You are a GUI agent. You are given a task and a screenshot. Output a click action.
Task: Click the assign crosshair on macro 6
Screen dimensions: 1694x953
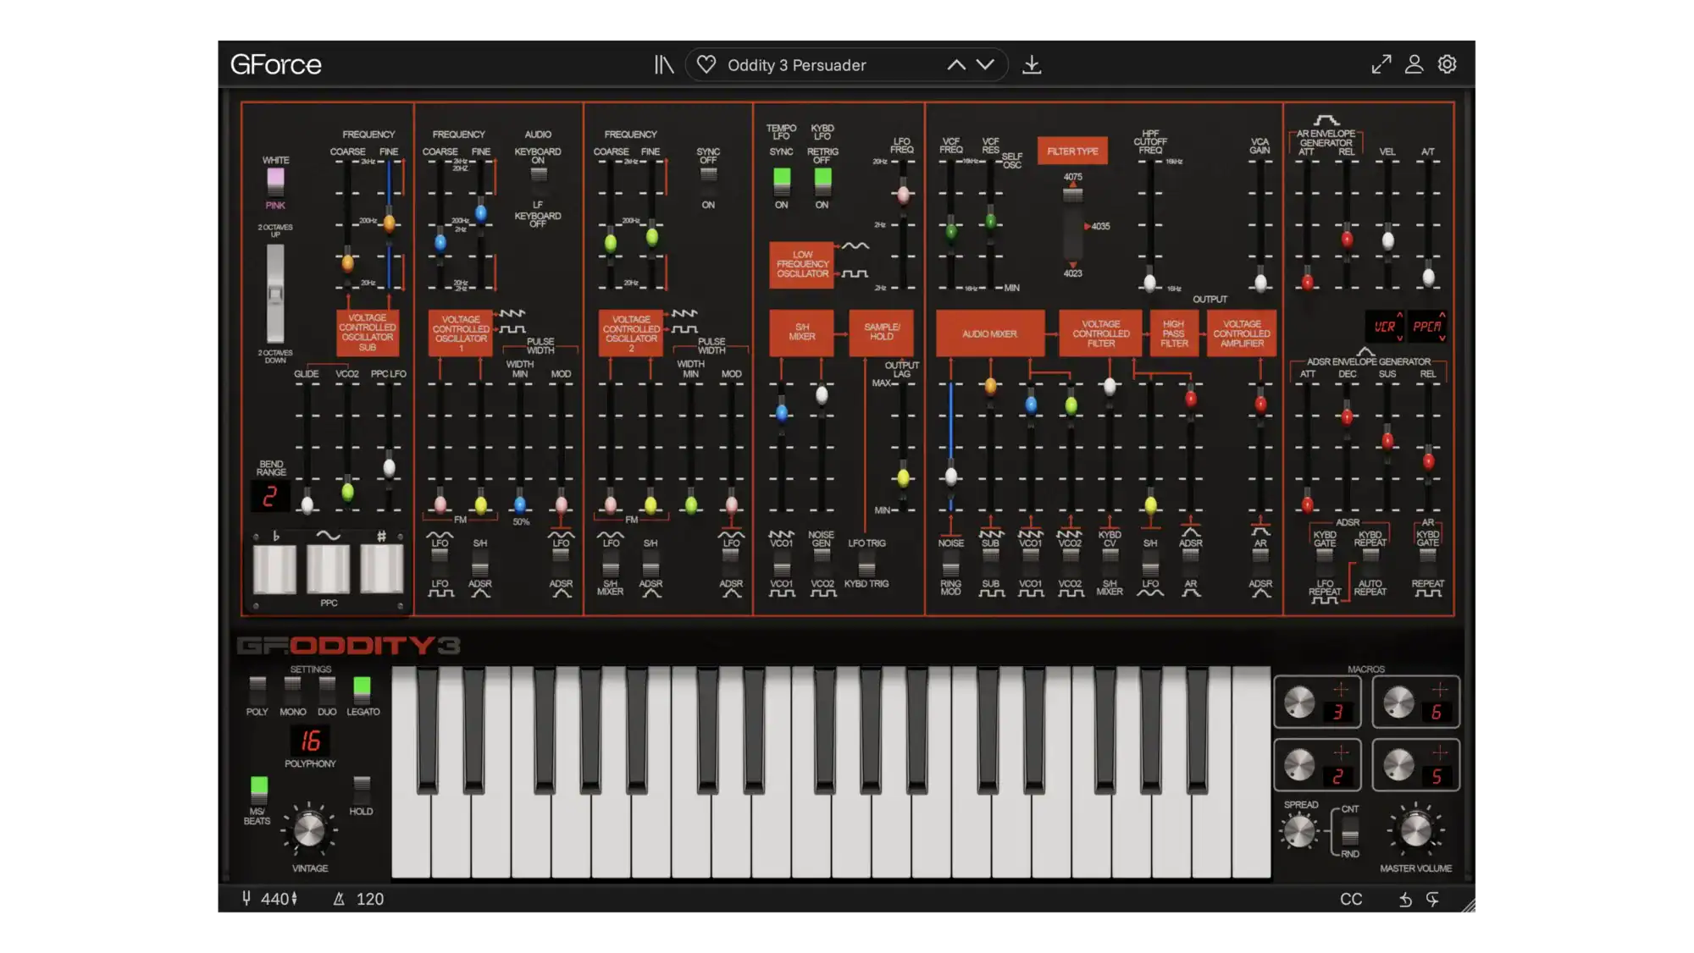click(x=1440, y=690)
